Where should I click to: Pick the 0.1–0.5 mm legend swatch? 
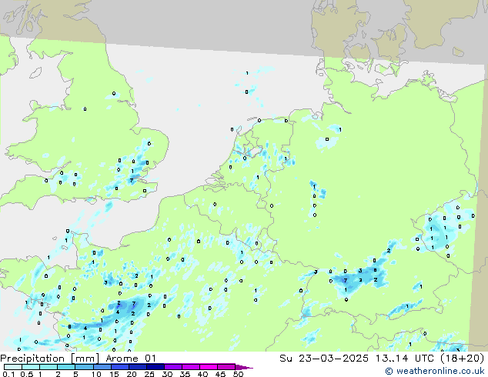(x=13, y=367)
